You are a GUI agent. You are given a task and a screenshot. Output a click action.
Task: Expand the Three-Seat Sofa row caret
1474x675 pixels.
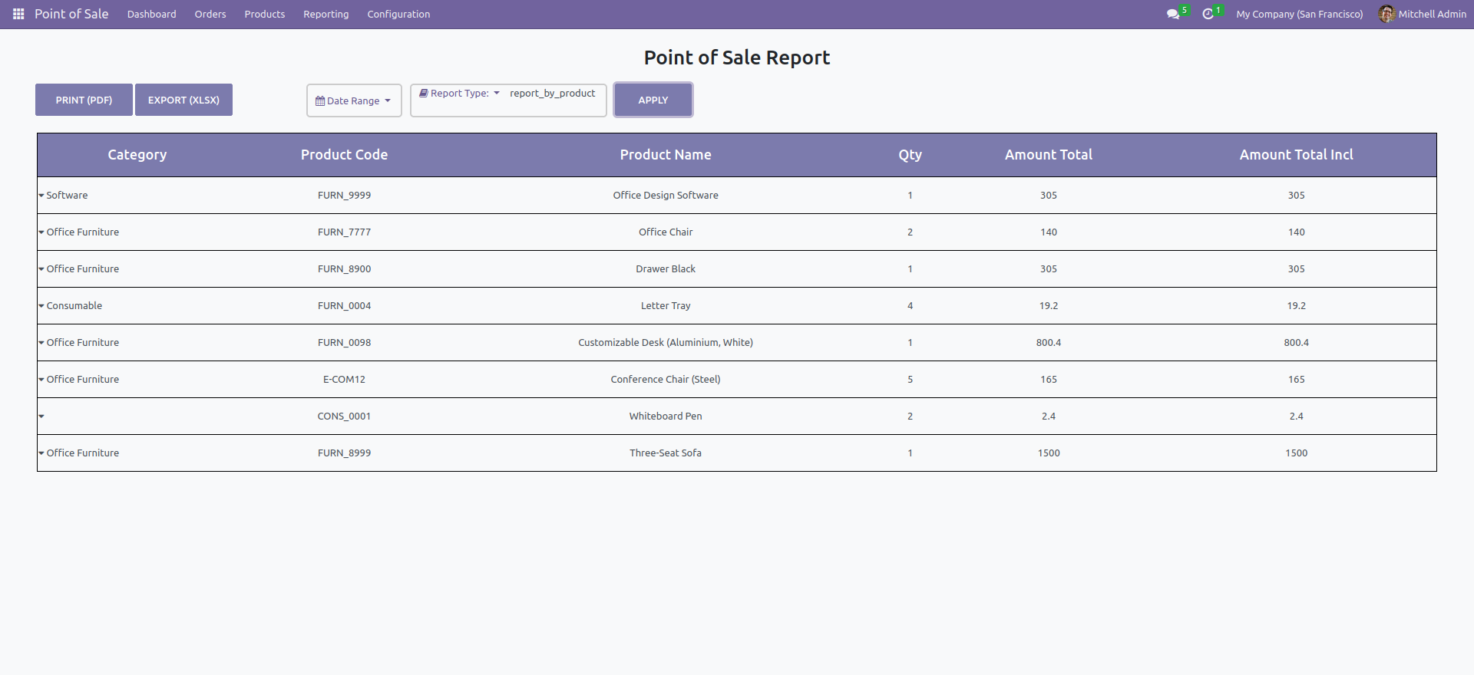click(41, 453)
